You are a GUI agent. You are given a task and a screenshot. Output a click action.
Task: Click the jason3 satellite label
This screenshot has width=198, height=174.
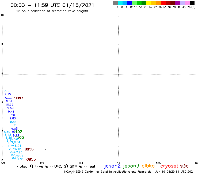tap(131, 166)
